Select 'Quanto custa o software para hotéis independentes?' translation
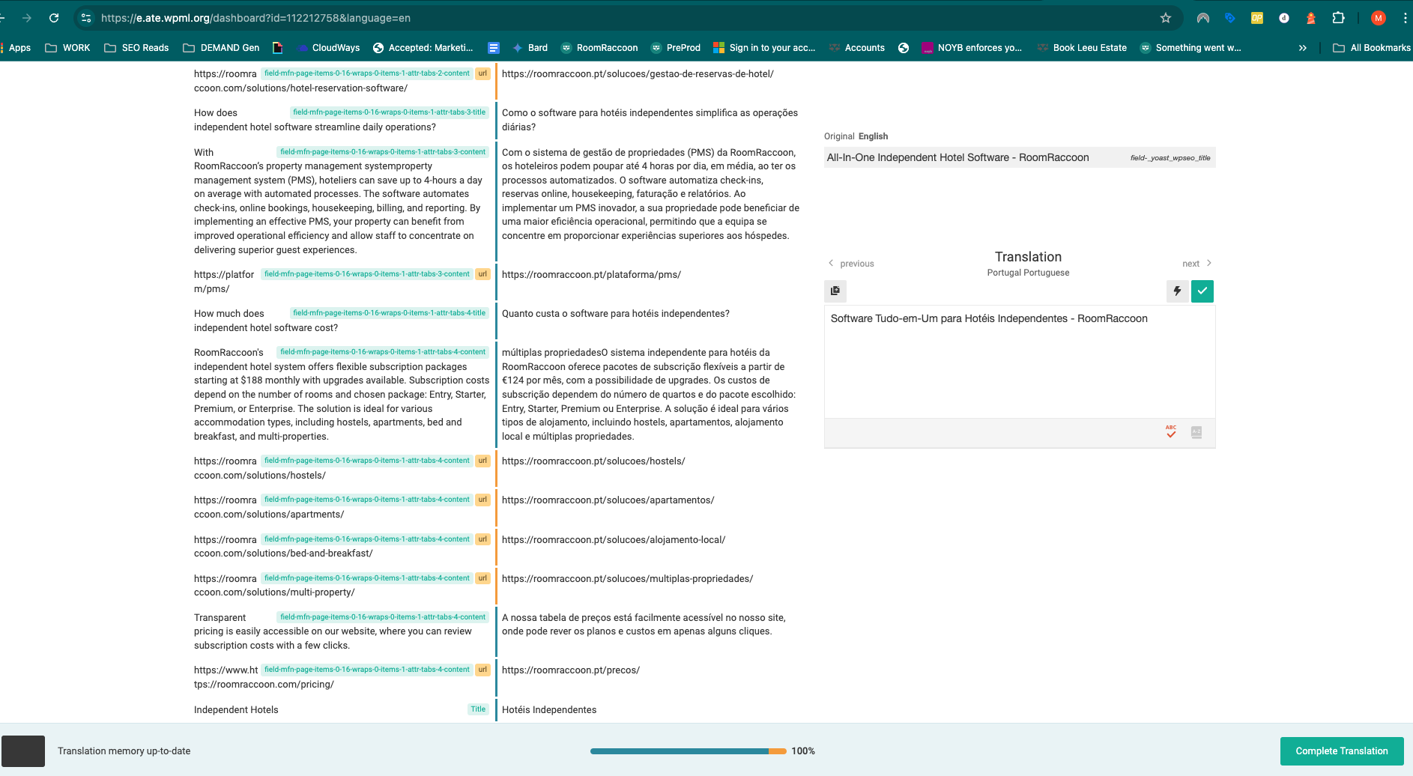This screenshot has height=776, width=1413. coord(615,314)
